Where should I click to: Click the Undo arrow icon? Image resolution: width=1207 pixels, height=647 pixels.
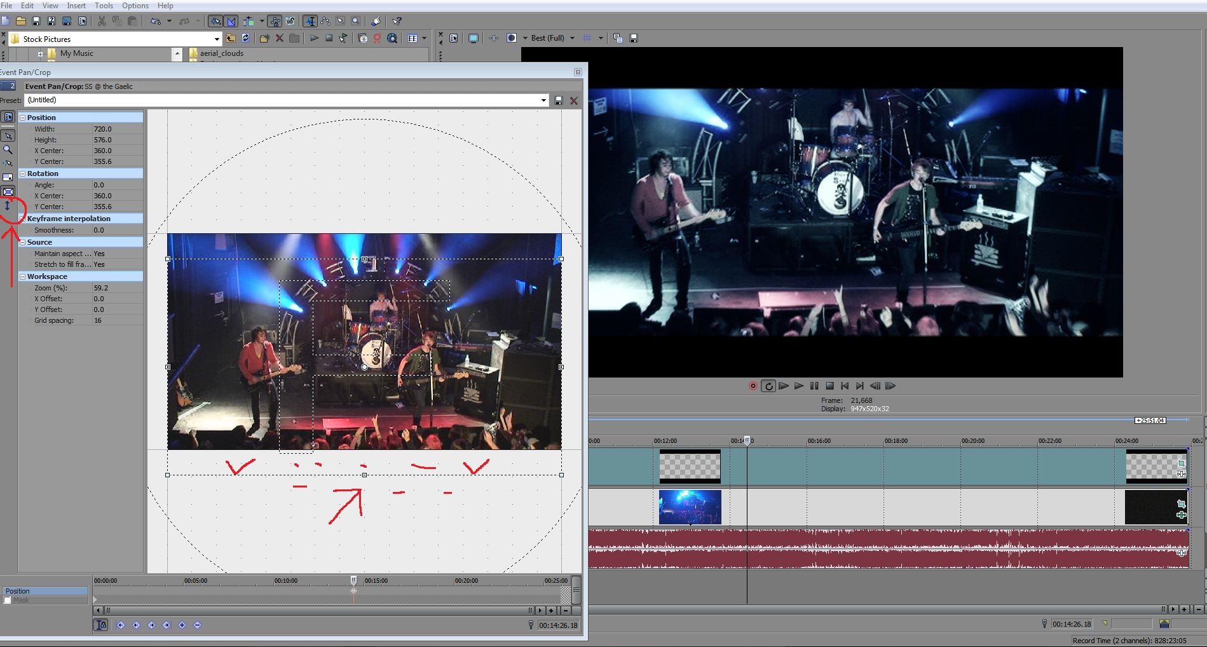pyautogui.click(x=155, y=21)
